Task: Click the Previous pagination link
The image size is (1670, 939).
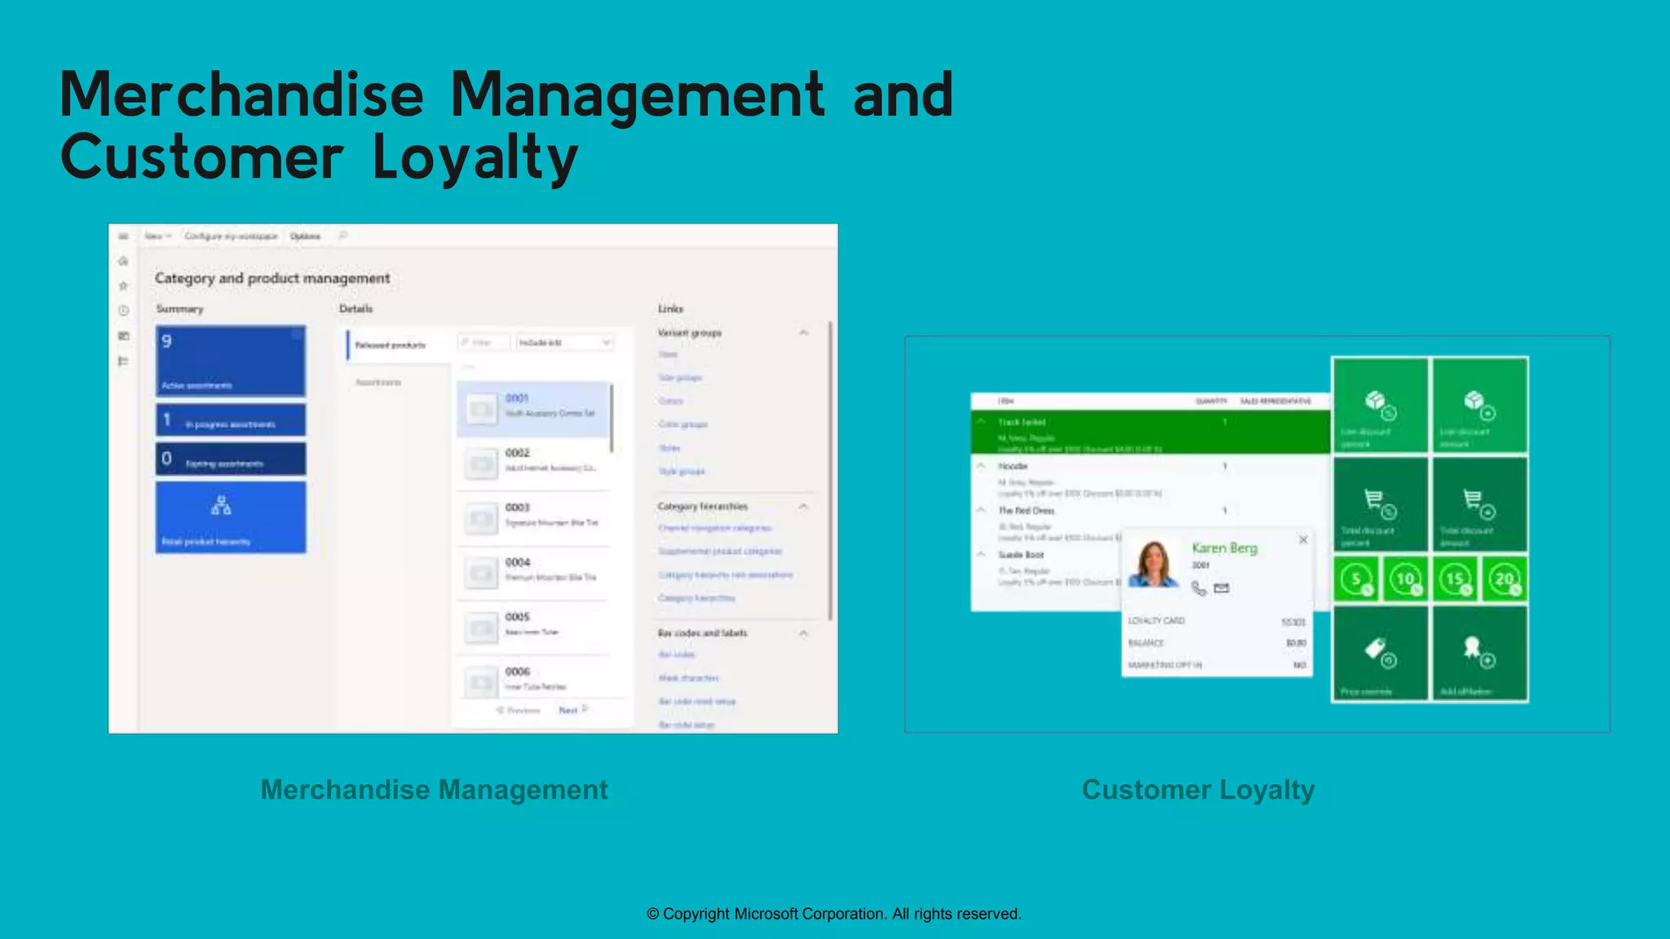Action: coord(519,710)
